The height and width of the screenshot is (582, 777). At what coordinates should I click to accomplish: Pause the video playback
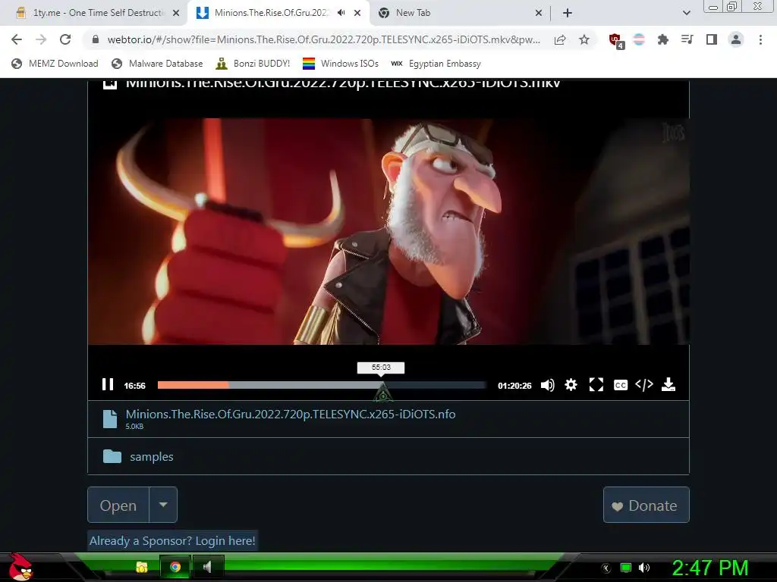click(x=108, y=384)
